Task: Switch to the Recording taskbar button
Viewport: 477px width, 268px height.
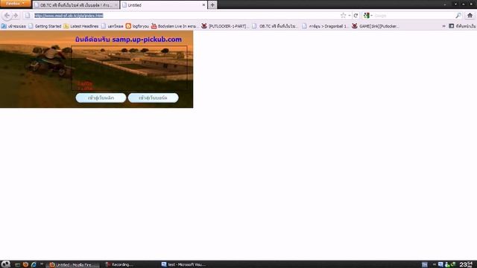Action: pyautogui.click(x=119, y=265)
